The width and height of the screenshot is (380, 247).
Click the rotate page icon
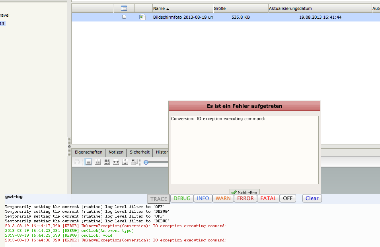coord(134,162)
